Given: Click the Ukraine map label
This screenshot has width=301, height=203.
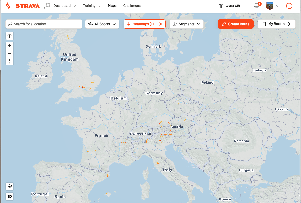Looking at the screenshot, I should pos(282,109).
